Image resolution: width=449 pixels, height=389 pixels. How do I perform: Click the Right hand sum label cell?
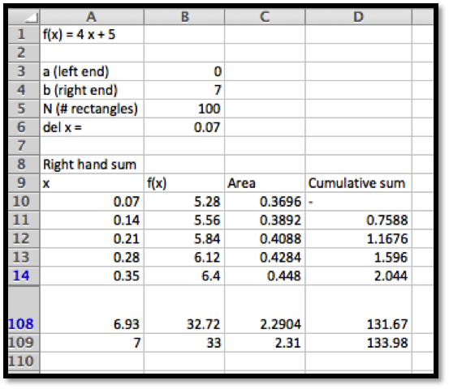[x=92, y=165]
